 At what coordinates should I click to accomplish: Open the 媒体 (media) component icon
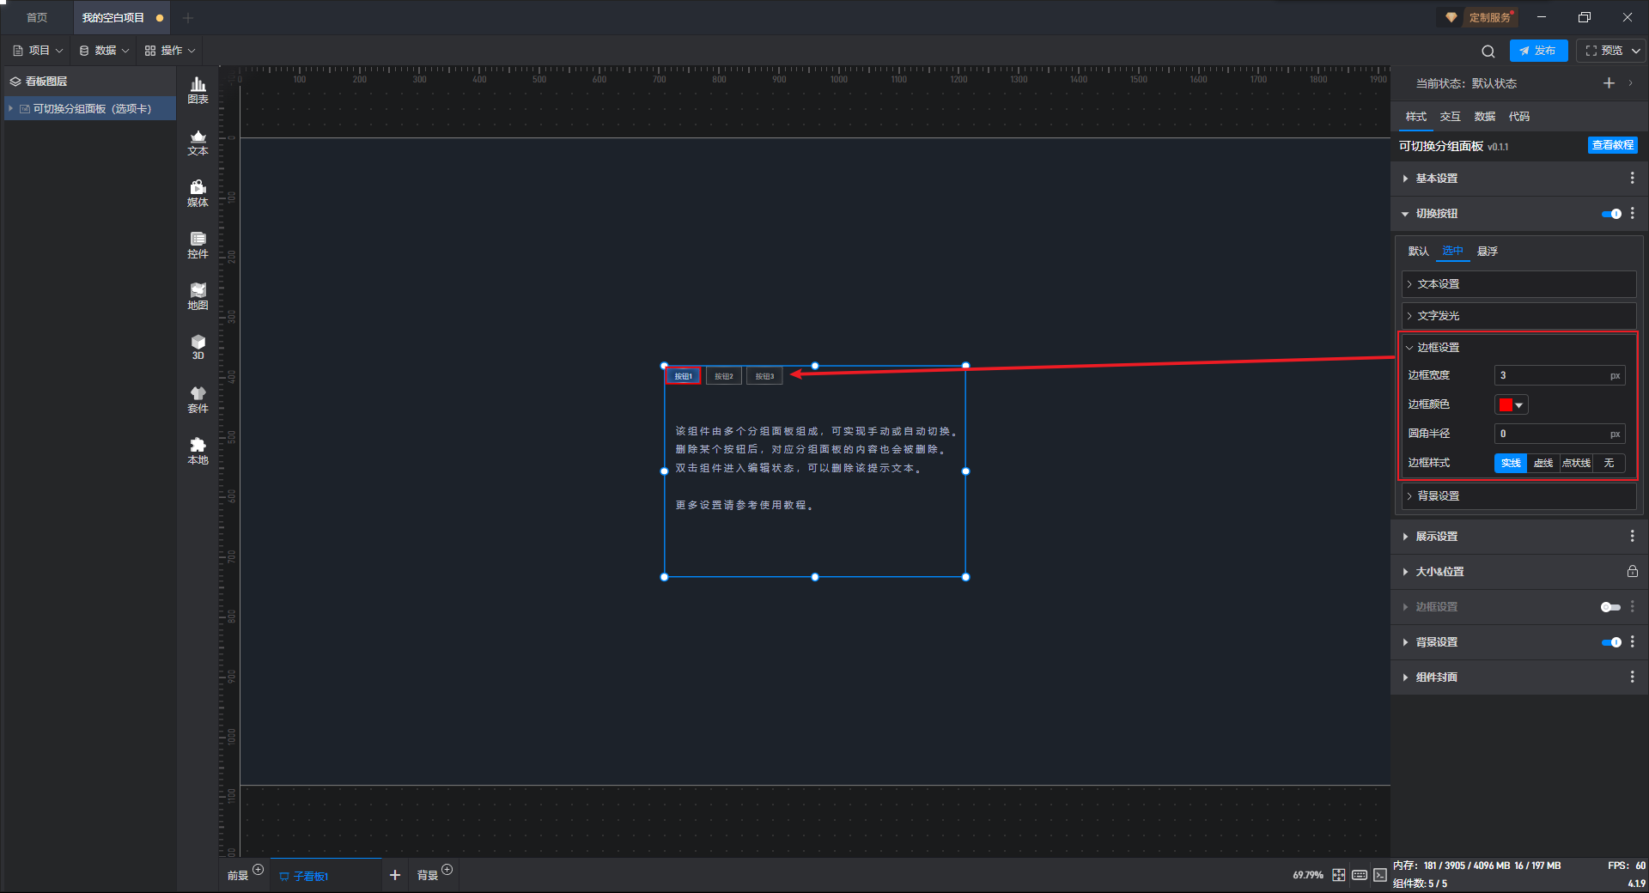coord(198,193)
